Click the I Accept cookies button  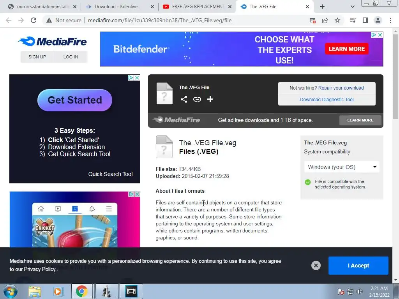tap(358, 266)
